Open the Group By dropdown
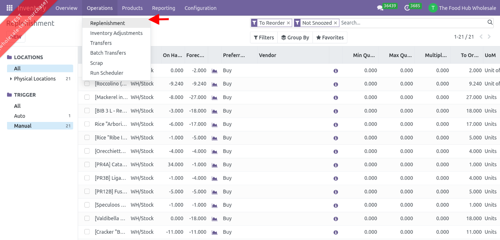The height and width of the screenshot is (240, 500). (295, 38)
